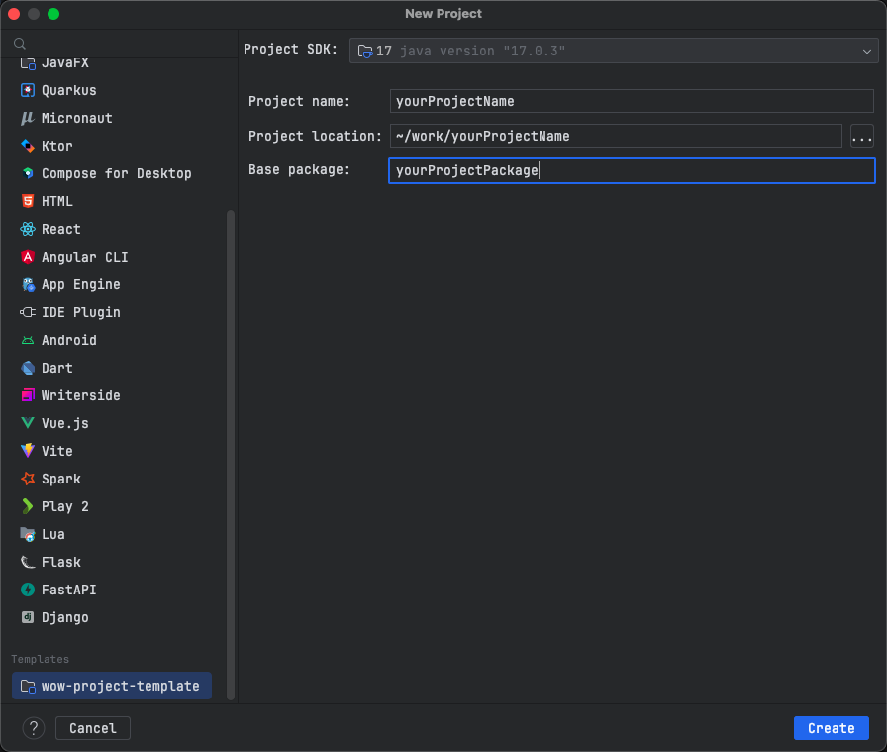
Task: Click the Dart icon
Action: pos(27,368)
